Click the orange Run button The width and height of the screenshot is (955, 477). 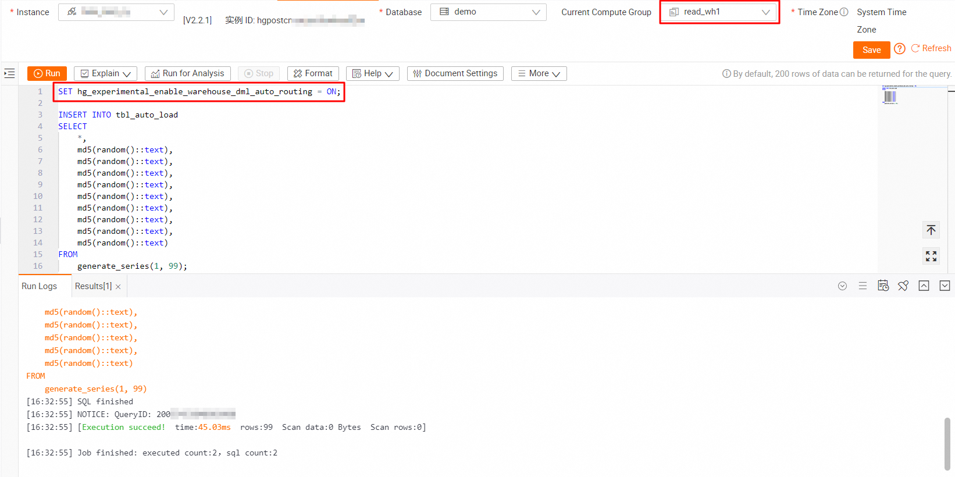47,73
